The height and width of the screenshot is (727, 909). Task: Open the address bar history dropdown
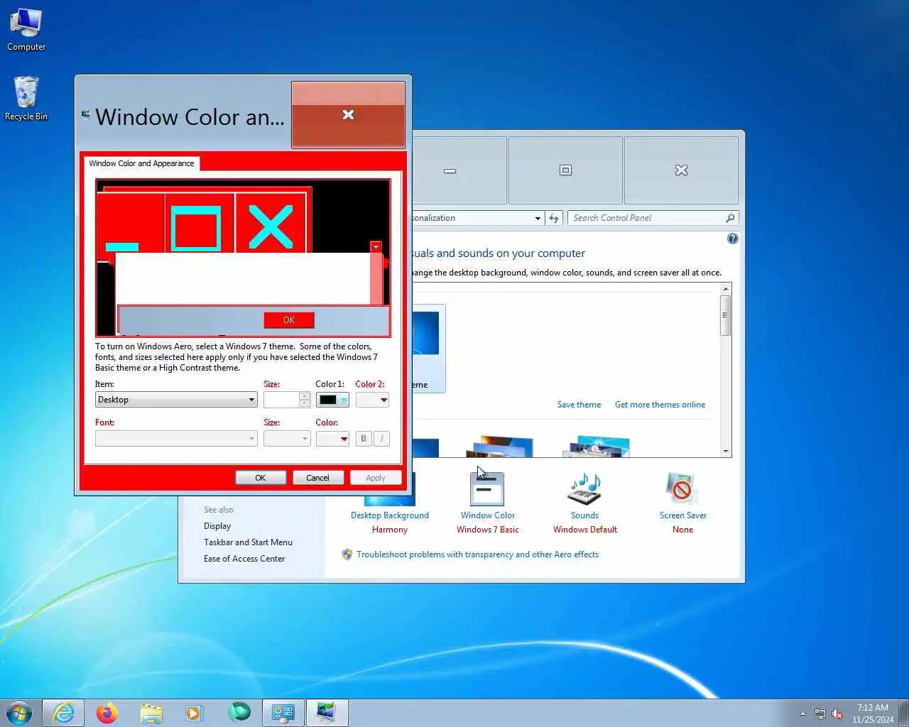click(538, 218)
